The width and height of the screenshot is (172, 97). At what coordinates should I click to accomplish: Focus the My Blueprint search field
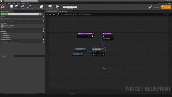point(24,14)
